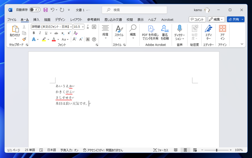Apply red font color
The height and width of the screenshot is (158, 252).
(x=54, y=39)
